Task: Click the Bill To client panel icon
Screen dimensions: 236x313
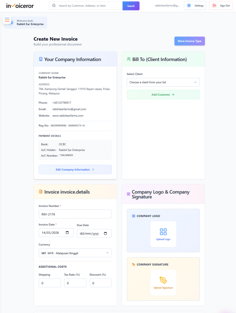Action: click(128, 59)
